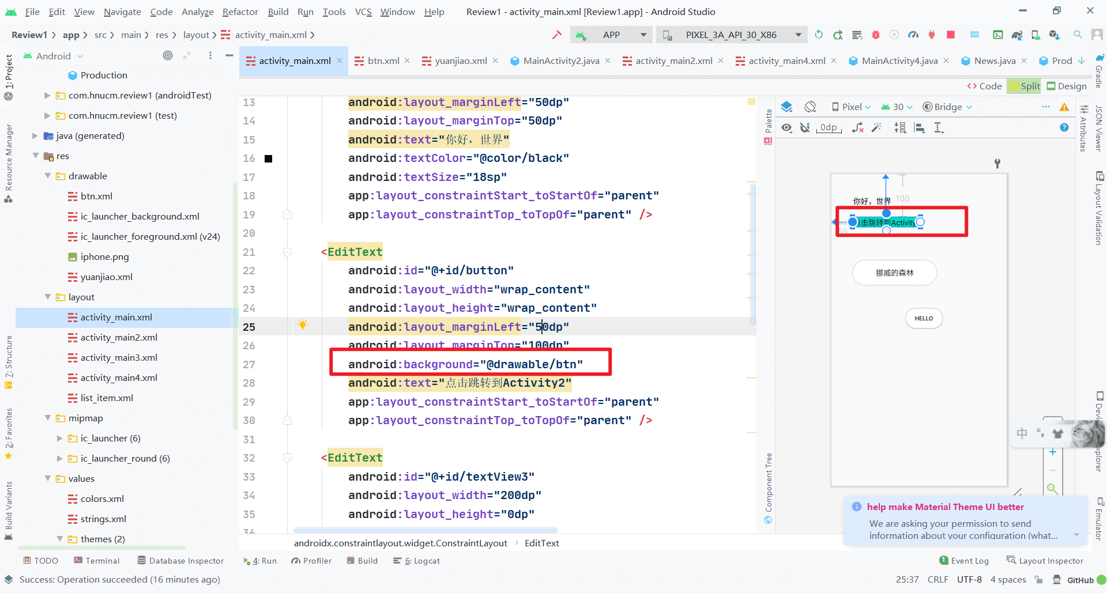Switch editor to Design view mode
The width and height of the screenshot is (1107, 593).
tap(1066, 86)
